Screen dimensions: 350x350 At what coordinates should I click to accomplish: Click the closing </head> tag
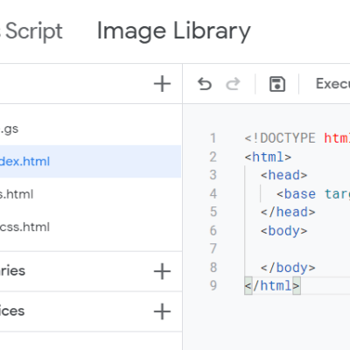288,212
